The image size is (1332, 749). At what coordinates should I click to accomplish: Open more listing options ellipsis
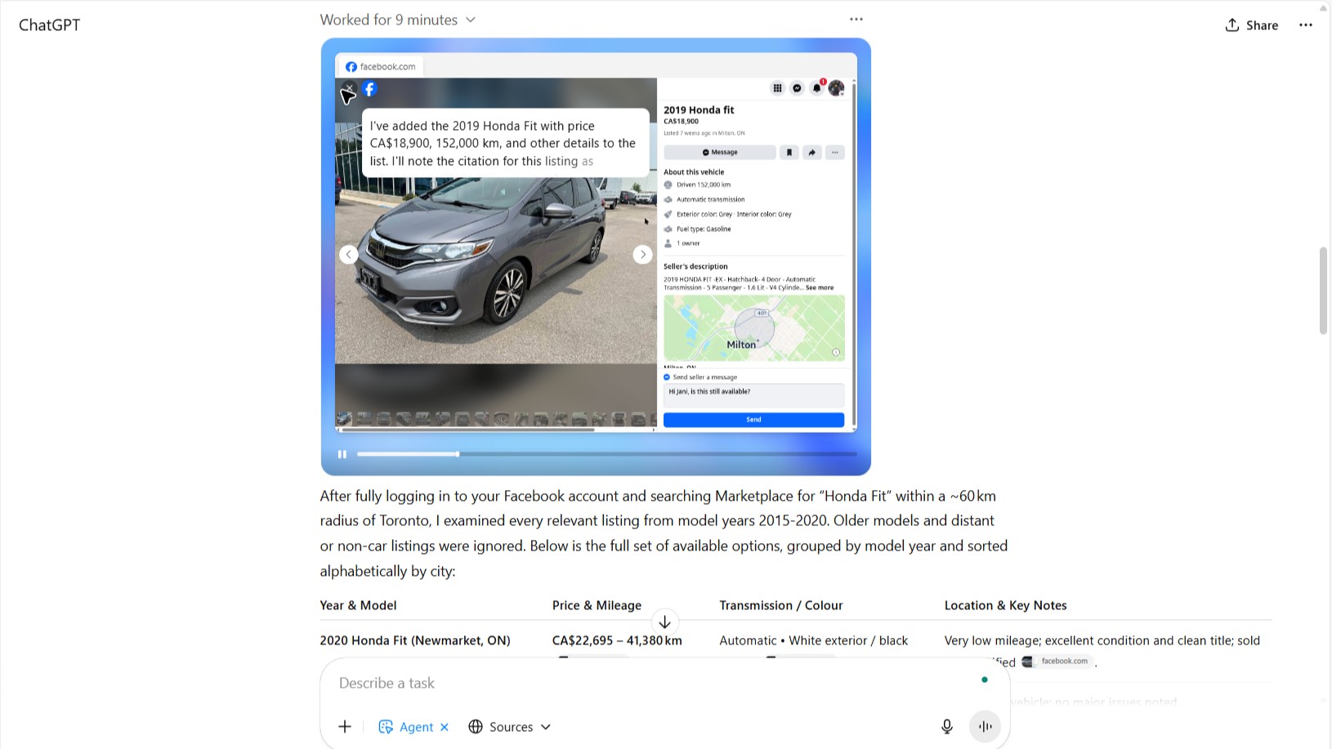[834, 152]
